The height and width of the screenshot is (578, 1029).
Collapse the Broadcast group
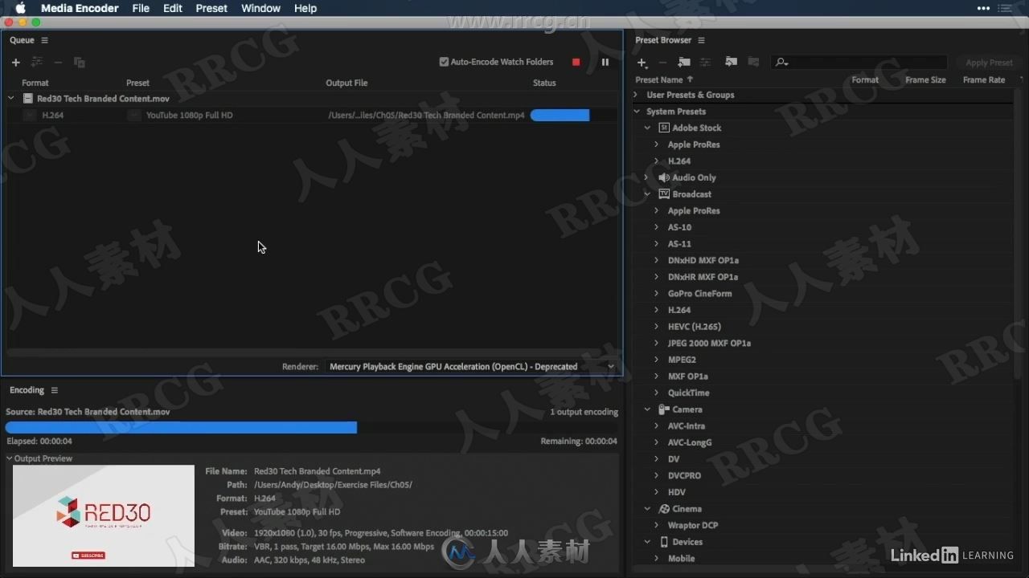[647, 194]
